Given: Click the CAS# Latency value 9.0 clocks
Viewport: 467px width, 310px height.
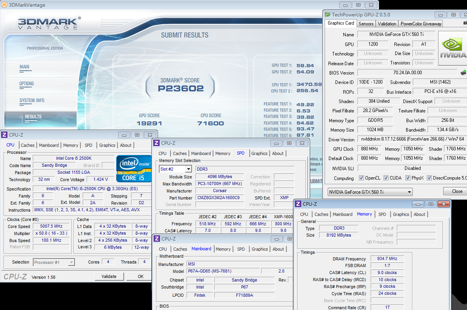Looking at the screenshot, I should pyautogui.click(x=387, y=273).
